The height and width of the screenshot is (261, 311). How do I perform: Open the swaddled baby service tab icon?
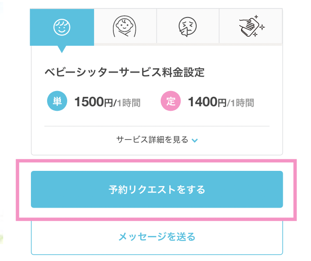pos(125,26)
